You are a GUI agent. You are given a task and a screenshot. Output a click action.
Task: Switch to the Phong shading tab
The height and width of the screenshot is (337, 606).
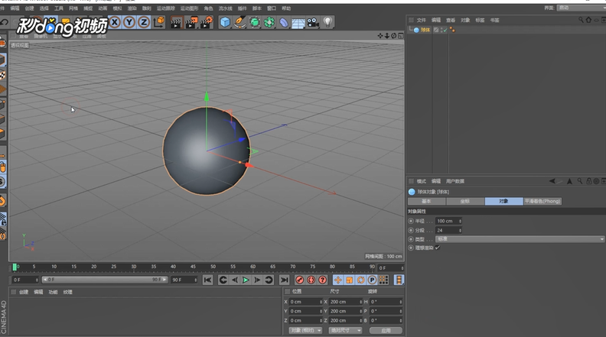coord(542,201)
